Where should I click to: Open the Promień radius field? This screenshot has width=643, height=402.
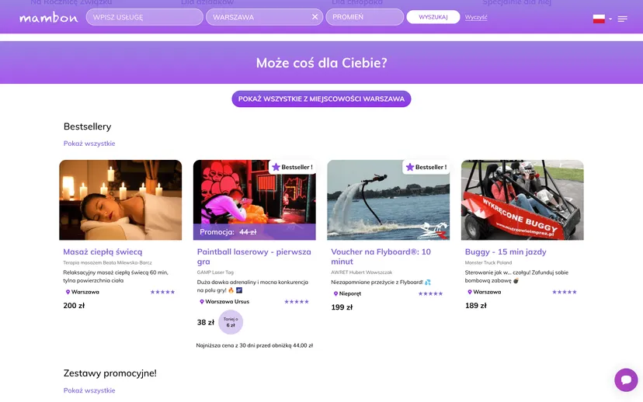click(364, 17)
